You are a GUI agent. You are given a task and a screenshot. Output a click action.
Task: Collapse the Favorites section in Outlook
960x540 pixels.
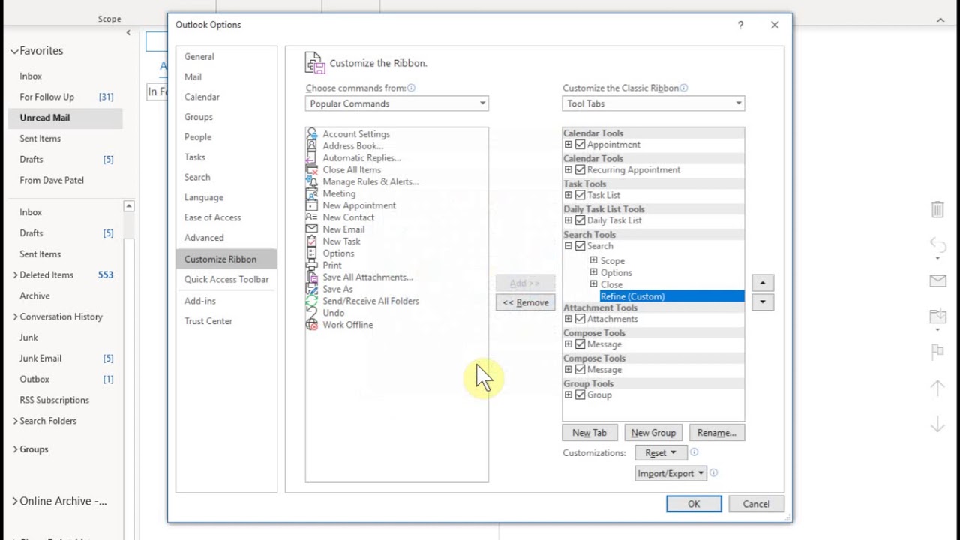(x=14, y=51)
